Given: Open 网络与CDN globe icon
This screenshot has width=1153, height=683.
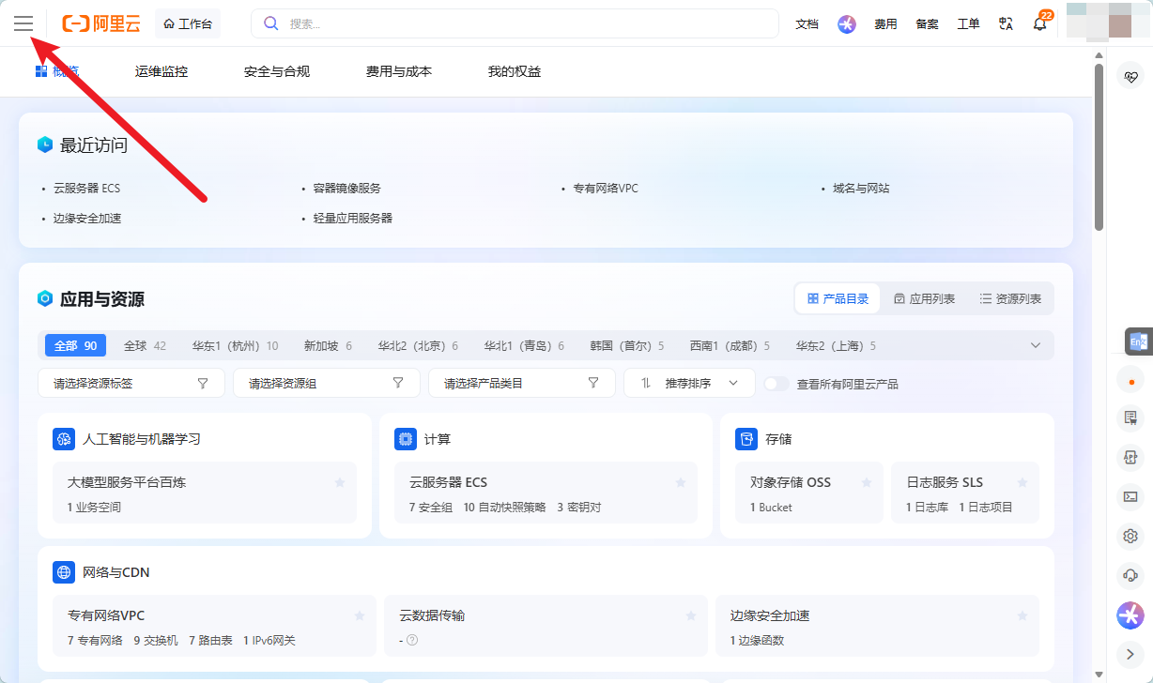Looking at the screenshot, I should 64,572.
